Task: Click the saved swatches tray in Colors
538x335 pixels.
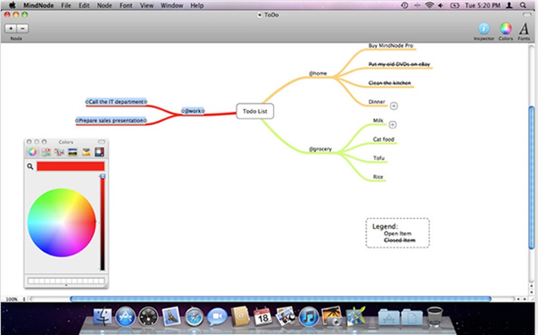Action: tap(66, 281)
